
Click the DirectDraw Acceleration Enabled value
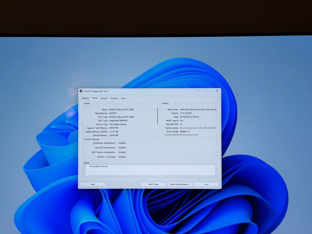(x=122, y=143)
